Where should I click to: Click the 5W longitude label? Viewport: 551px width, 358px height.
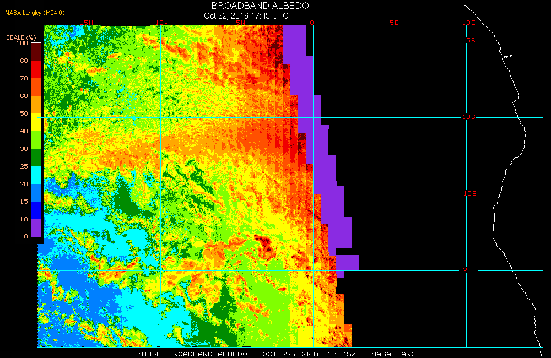click(240, 23)
